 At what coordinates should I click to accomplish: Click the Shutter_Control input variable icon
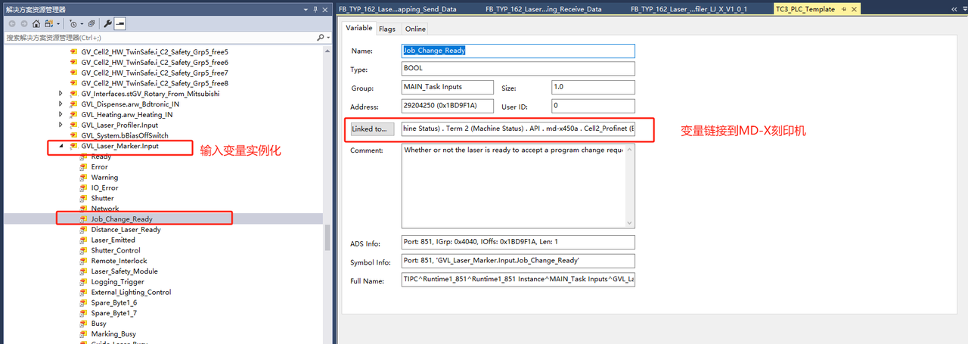(x=84, y=250)
